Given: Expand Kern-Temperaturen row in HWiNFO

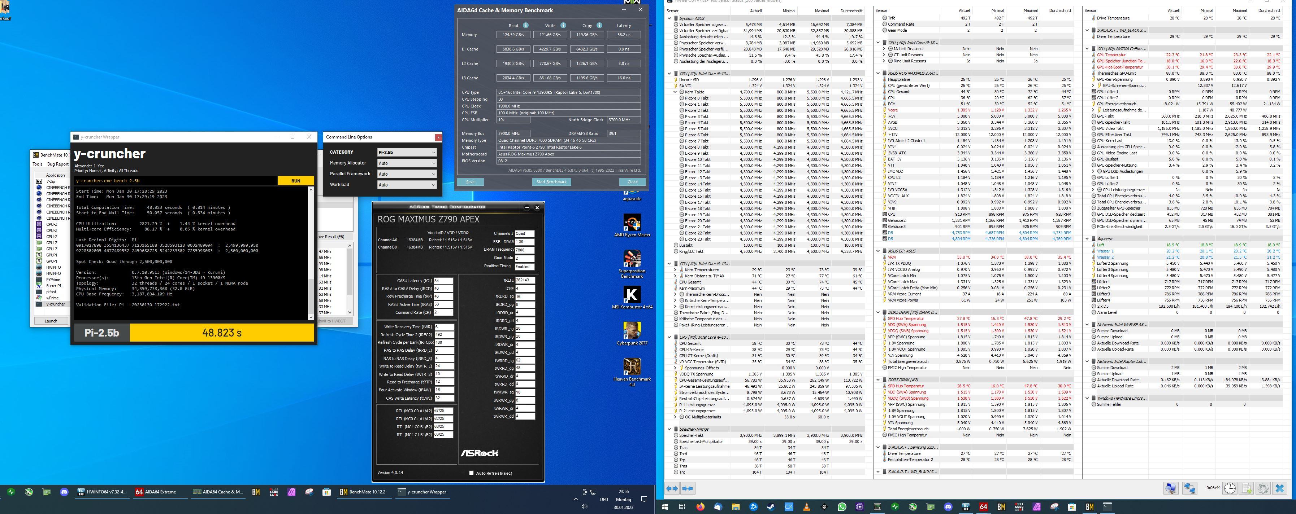Looking at the screenshot, I should pyautogui.click(x=675, y=270).
